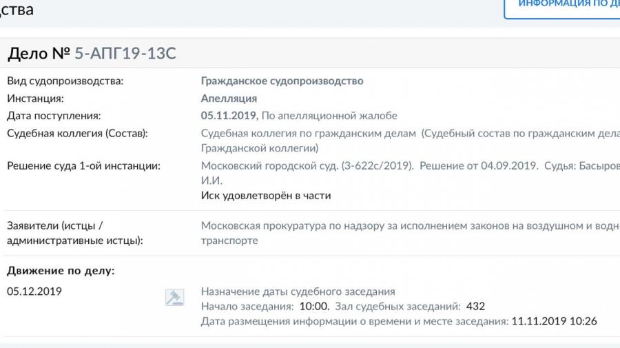
Task: Click the 'Вид судопроизводства:' label
Action: (x=65, y=81)
